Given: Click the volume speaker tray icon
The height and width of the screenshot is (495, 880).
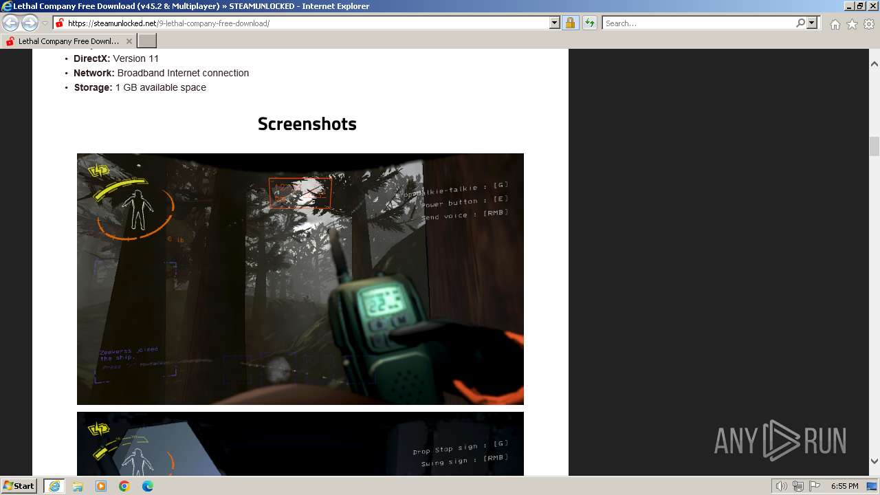Looking at the screenshot, I should (782, 486).
